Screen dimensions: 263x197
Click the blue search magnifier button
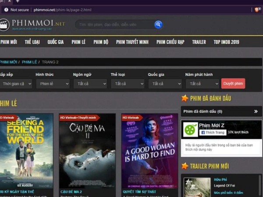click(x=158, y=25)
